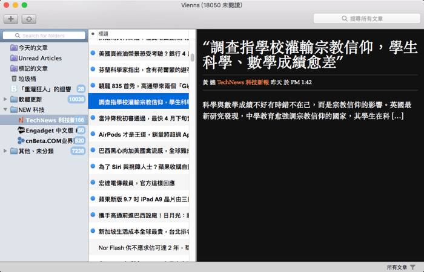Click inside the 搜尋所有文章 search field
Image resolution: width=424 pixels, height=272 pixels.
tap(366, 19)
